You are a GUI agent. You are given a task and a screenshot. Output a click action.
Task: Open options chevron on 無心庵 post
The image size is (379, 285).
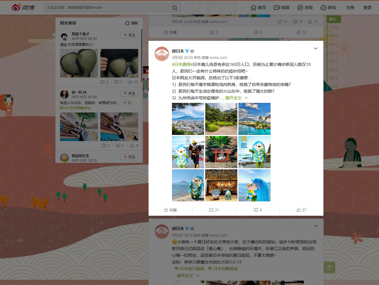tap(316, 226)
